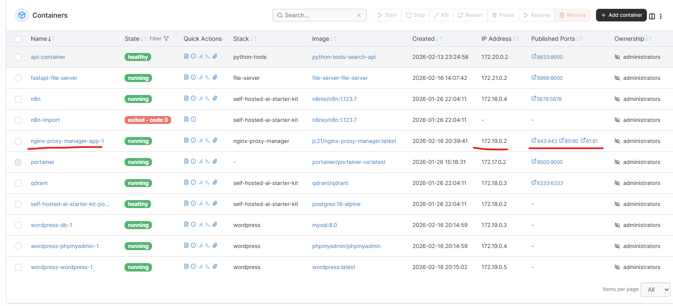The height and width of the screenshot is (306, 673).
Task: Inspect the self-hosted-ai-starter-kit-po... container
Action: click(x=193, y=203)
